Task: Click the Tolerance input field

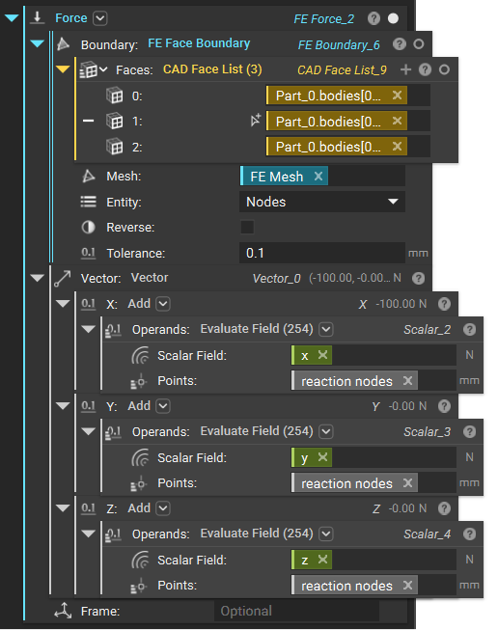Action: pyautogui.click(x=322, y=253)
